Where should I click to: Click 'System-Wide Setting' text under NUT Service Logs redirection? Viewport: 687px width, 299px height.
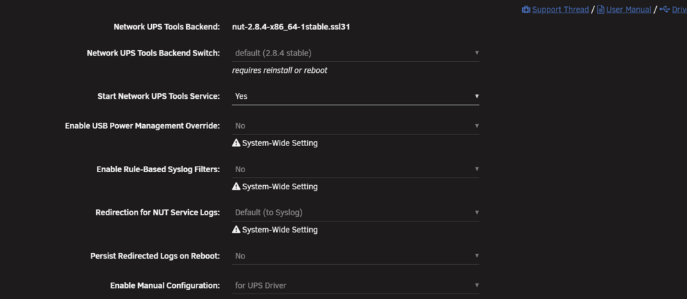click(x=280, y=230)
